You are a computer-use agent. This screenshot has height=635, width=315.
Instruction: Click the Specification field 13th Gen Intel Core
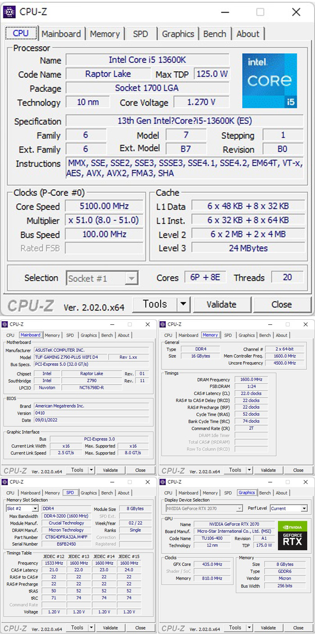[185, 121]
